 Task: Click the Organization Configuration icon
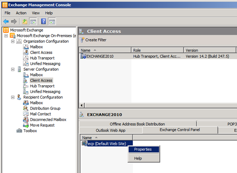(19, 41)
